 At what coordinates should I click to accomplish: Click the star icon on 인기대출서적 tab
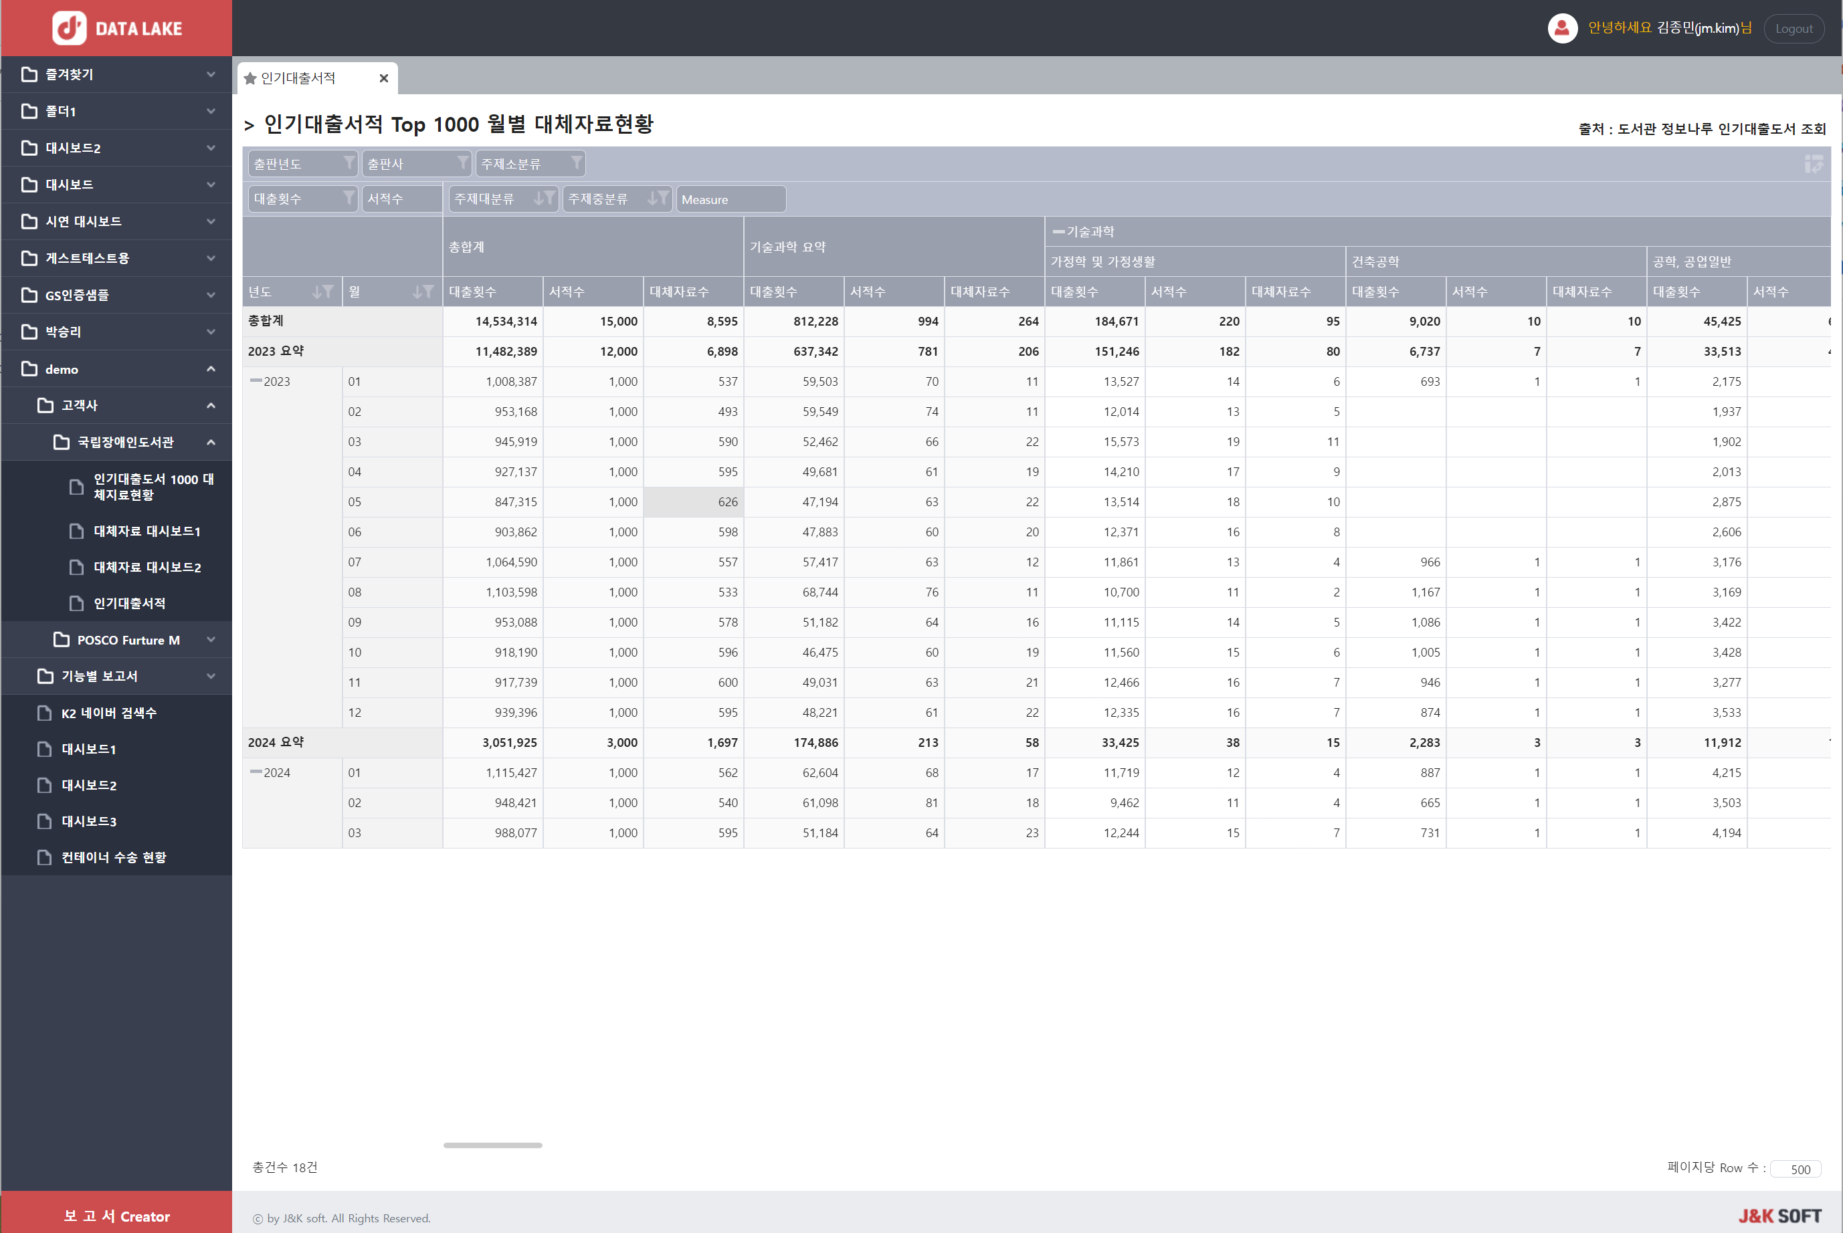250,78
